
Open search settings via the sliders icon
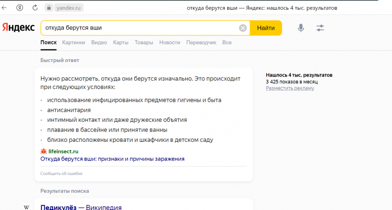(320, 28)
